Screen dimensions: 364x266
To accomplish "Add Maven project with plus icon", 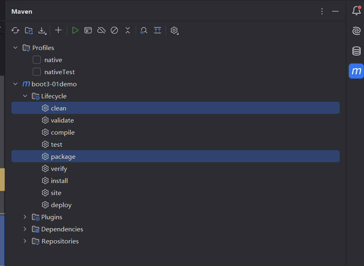I will (x=58, y=30).
